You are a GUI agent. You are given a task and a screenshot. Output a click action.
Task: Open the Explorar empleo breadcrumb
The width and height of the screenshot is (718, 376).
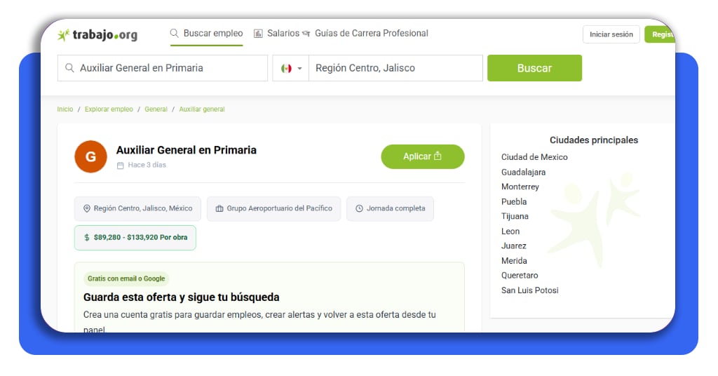pyautogui.click(x=109, y=109)
